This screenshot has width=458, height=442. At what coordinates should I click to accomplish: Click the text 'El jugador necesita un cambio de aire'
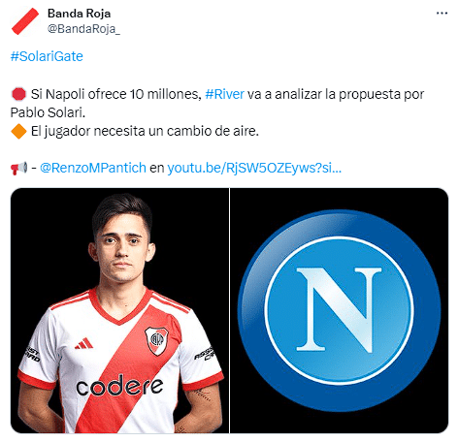click(145, 131)
